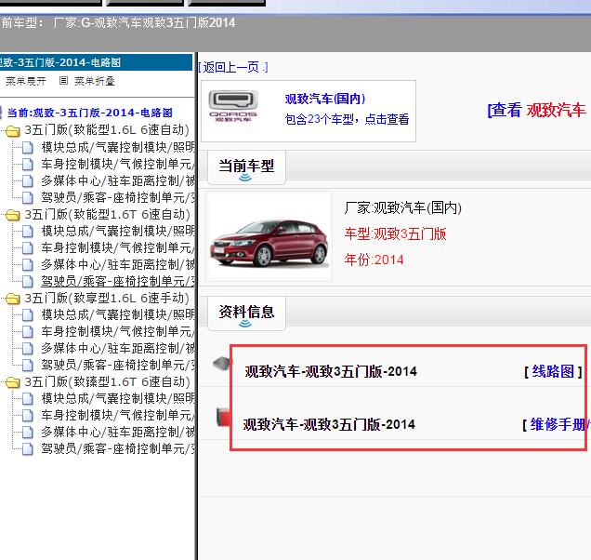
Task: Select the 资料信息 tab
Action: pos(246,313)
